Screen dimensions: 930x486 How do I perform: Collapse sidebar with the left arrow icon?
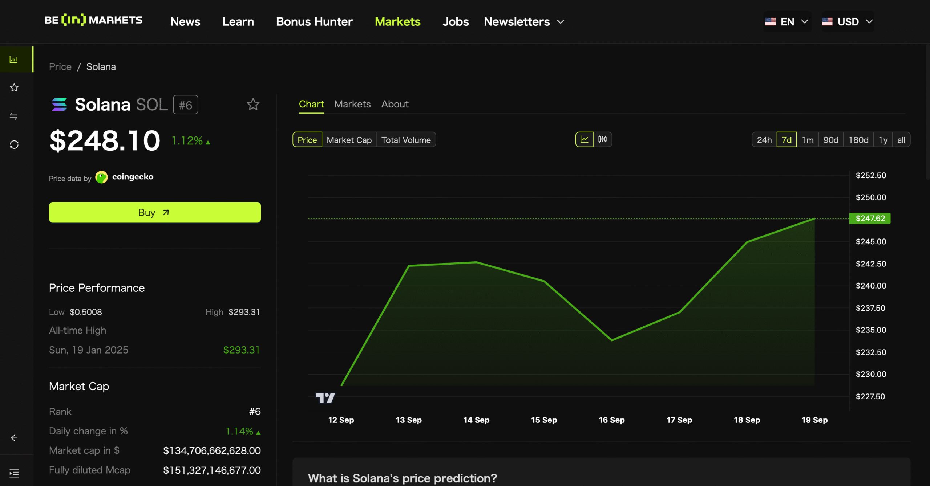[14, 438]
